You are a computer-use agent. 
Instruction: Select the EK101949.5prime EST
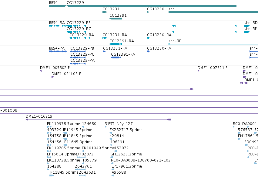tap(83, 151)
